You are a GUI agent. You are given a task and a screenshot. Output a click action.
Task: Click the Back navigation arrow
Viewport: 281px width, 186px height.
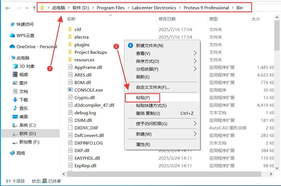(8, 8)
